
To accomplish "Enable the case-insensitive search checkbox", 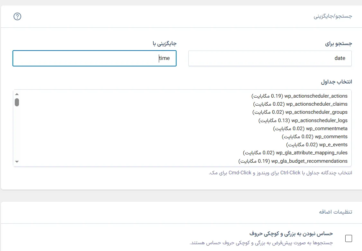I will click(x=348, y=238).
